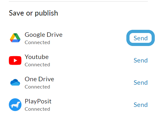Send the video to PlayPosit
This screenshot has height=118, width=157.
coord(141,105)
